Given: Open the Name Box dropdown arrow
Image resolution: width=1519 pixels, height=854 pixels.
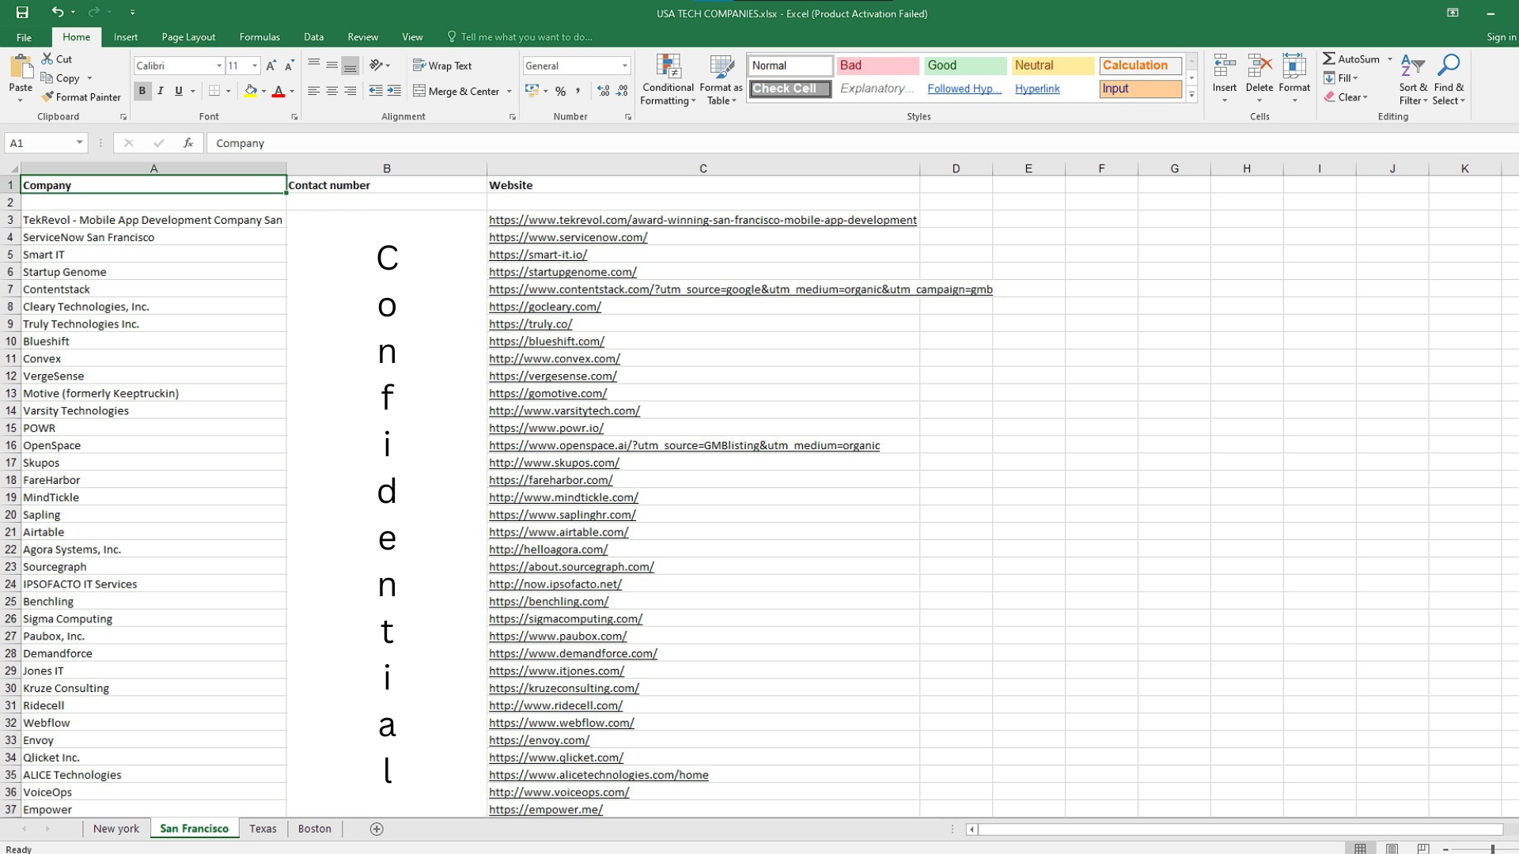Looking at the screenshot, I should coord(79,143).
